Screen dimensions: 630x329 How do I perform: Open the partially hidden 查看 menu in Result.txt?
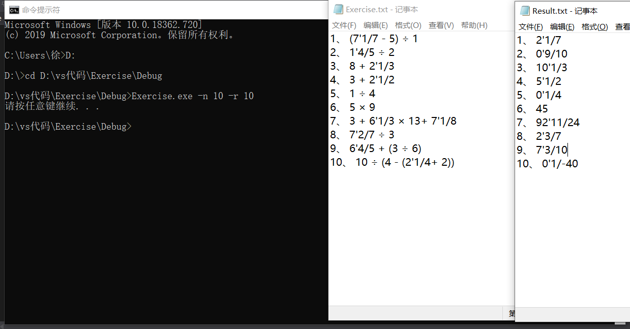622,27
